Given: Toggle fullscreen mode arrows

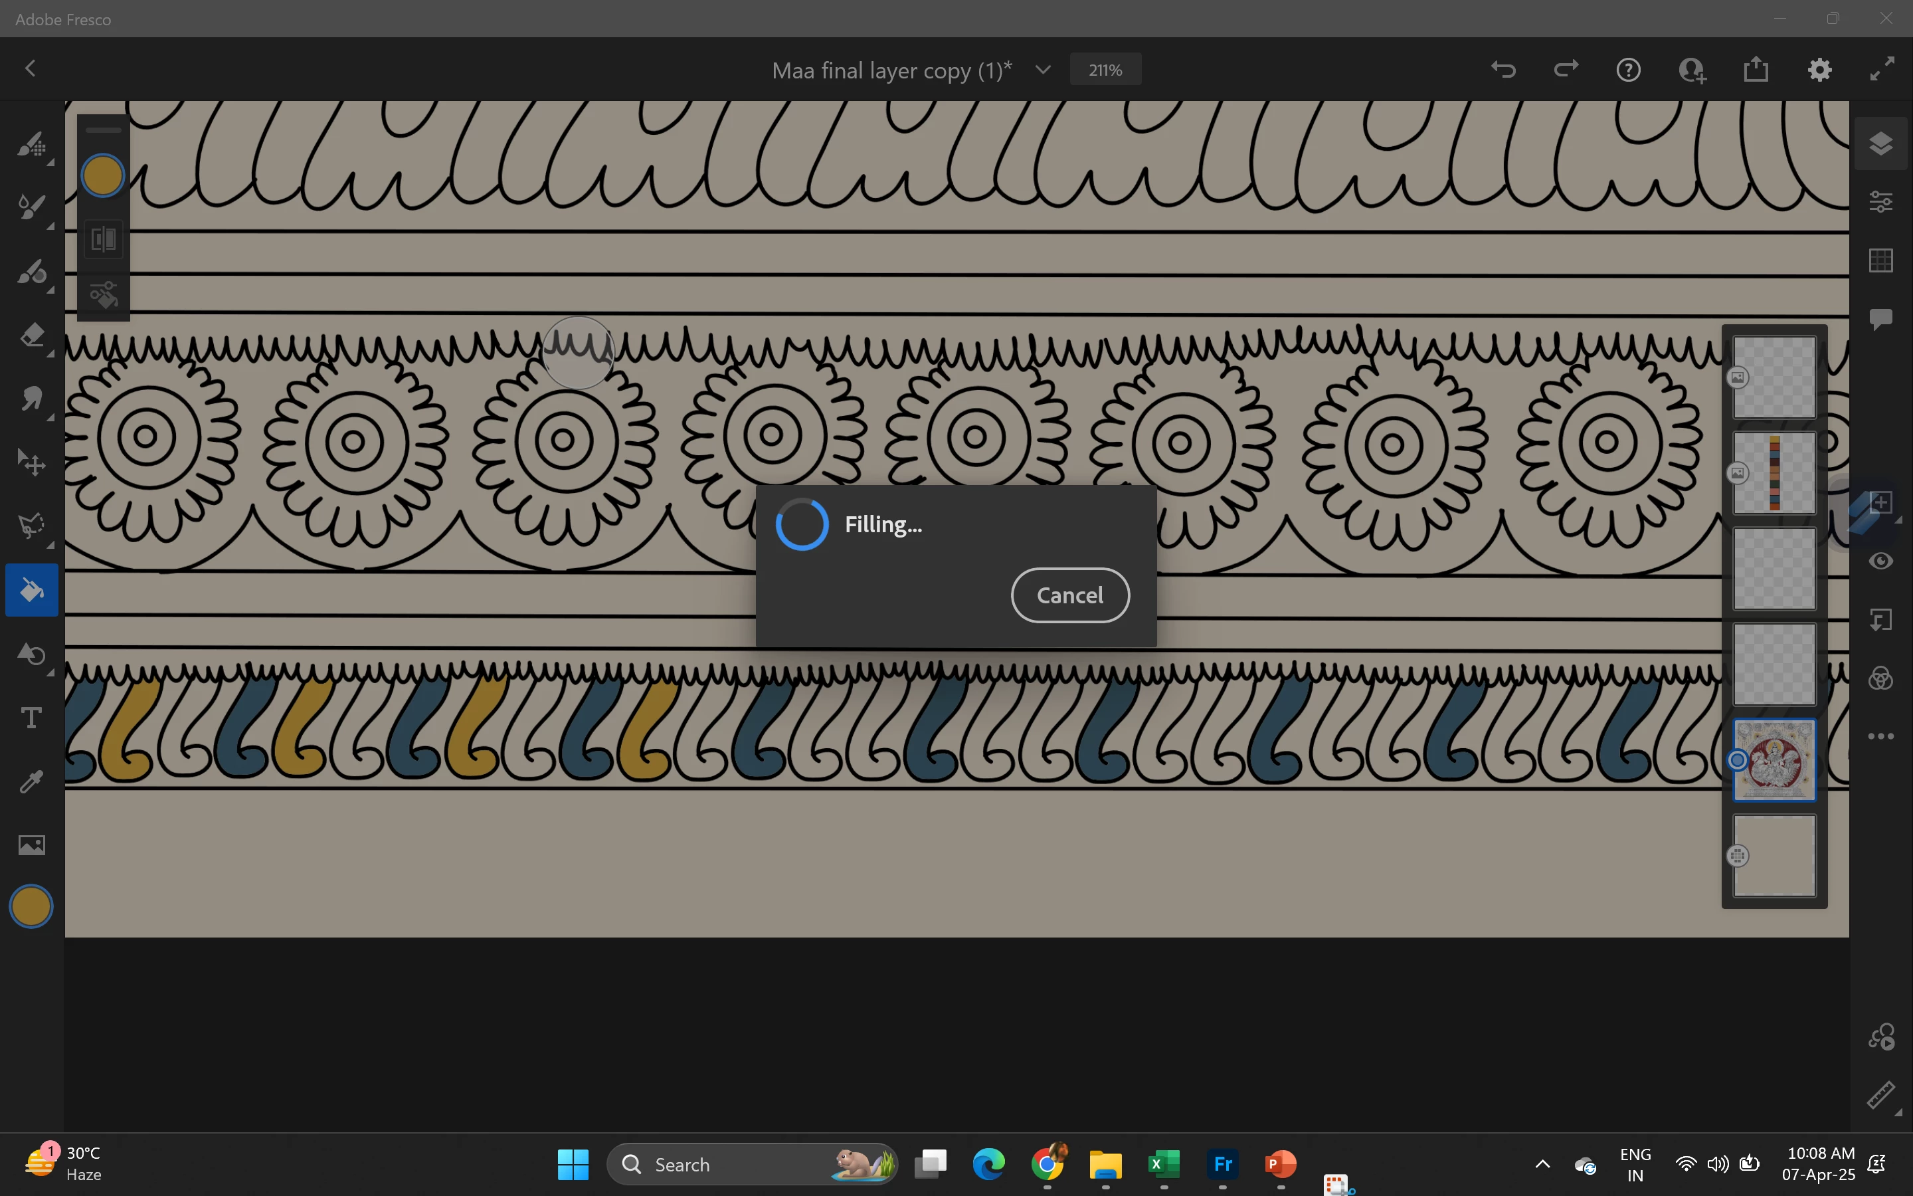Looking at the screenshot, I should click(x=1882, y=70).
